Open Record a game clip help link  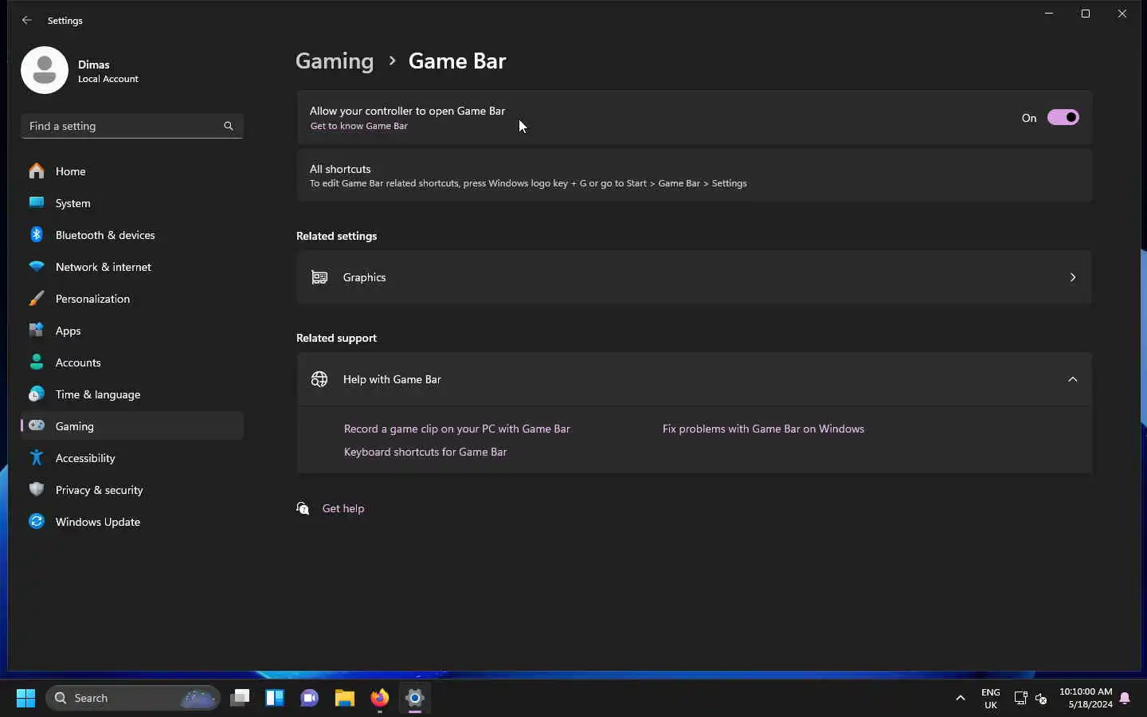click(457, 429)
